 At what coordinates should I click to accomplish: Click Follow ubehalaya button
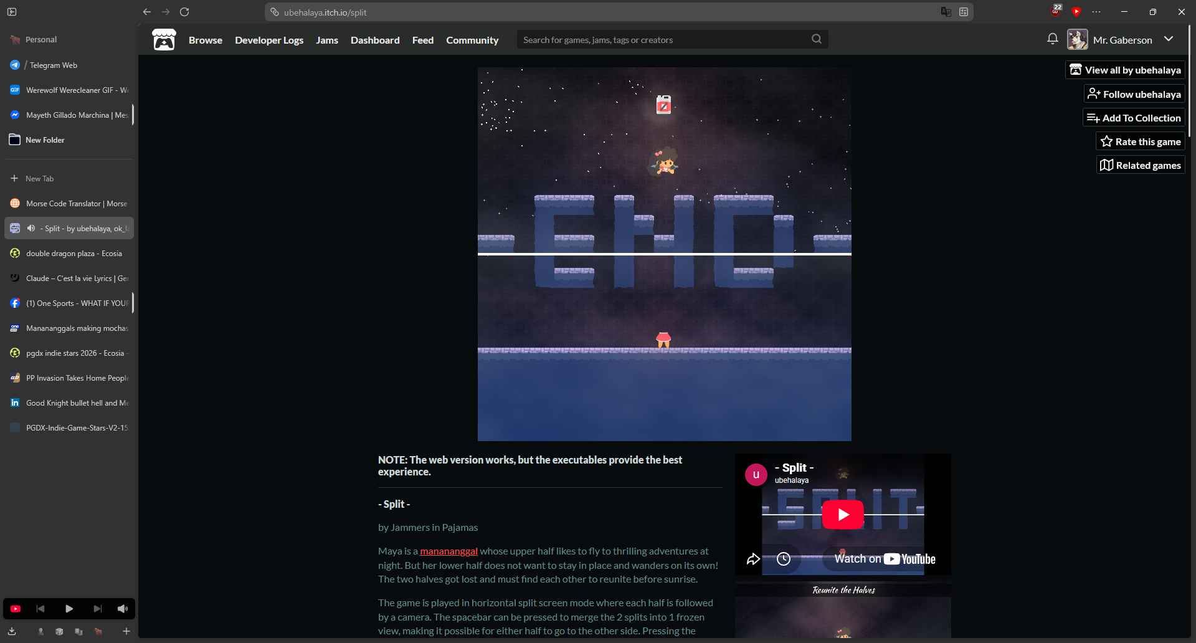tap(1134, 94)
